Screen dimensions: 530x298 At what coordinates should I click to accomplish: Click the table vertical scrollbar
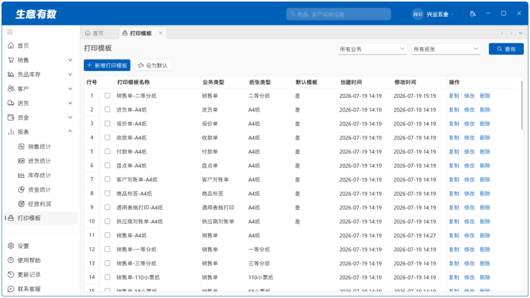(x=522, y=105)
